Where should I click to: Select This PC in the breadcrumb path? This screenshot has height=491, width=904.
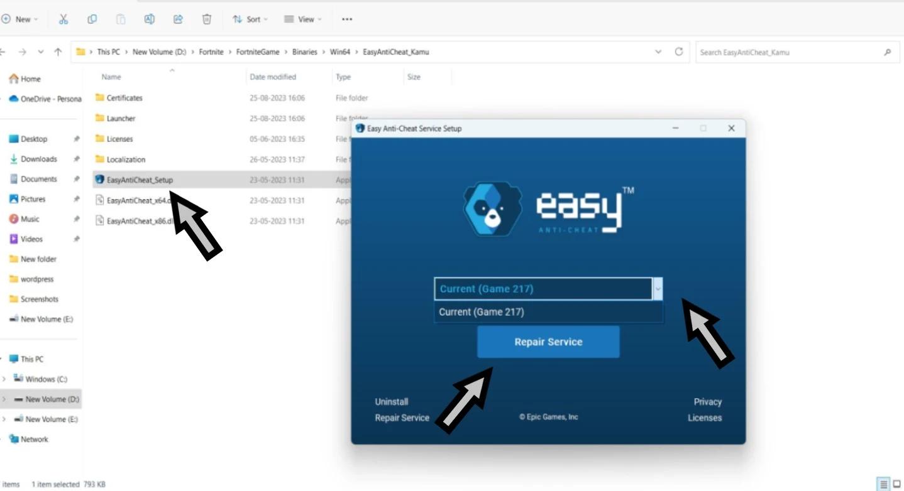click(x=108, y=52)
